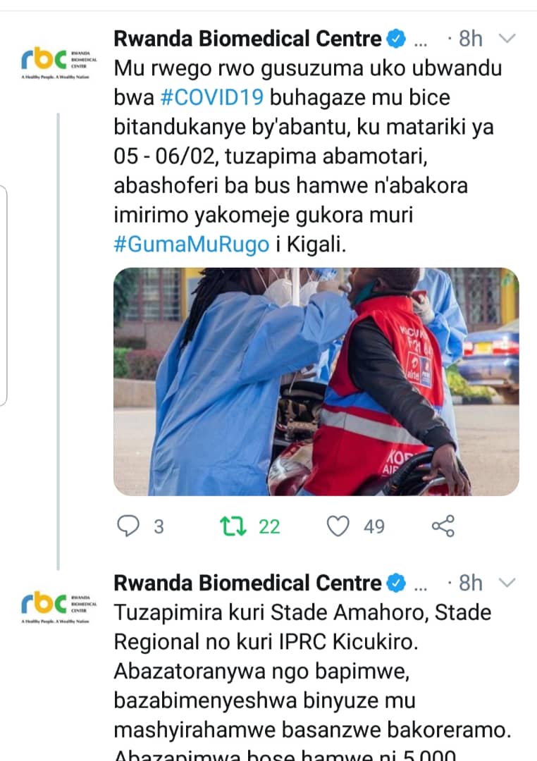Open the #COVID19 hashtag

[x=212, y=97]
